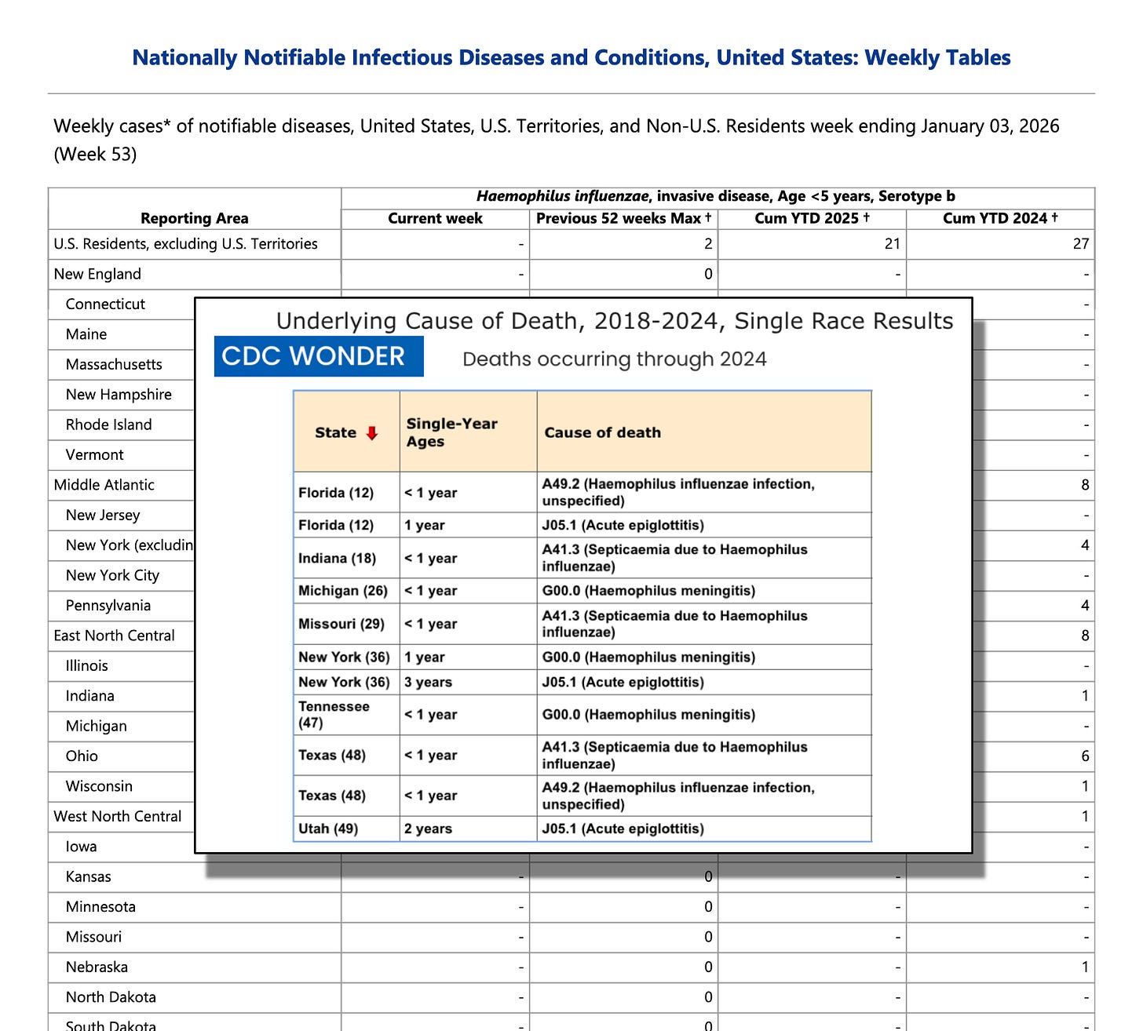Select 'Cum YTD 2025' column header
This screenshot has width=1143, height=1031.
(812, 218)
